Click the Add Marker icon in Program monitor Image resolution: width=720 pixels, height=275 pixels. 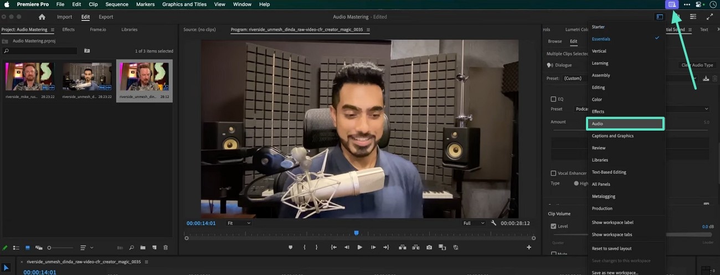point(290,247)
